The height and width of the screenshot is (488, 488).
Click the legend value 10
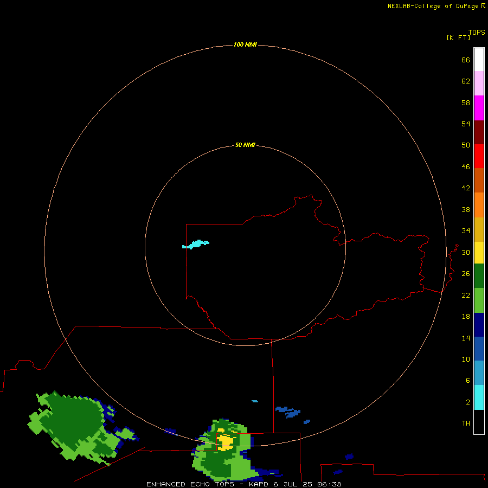click(466, 359)
